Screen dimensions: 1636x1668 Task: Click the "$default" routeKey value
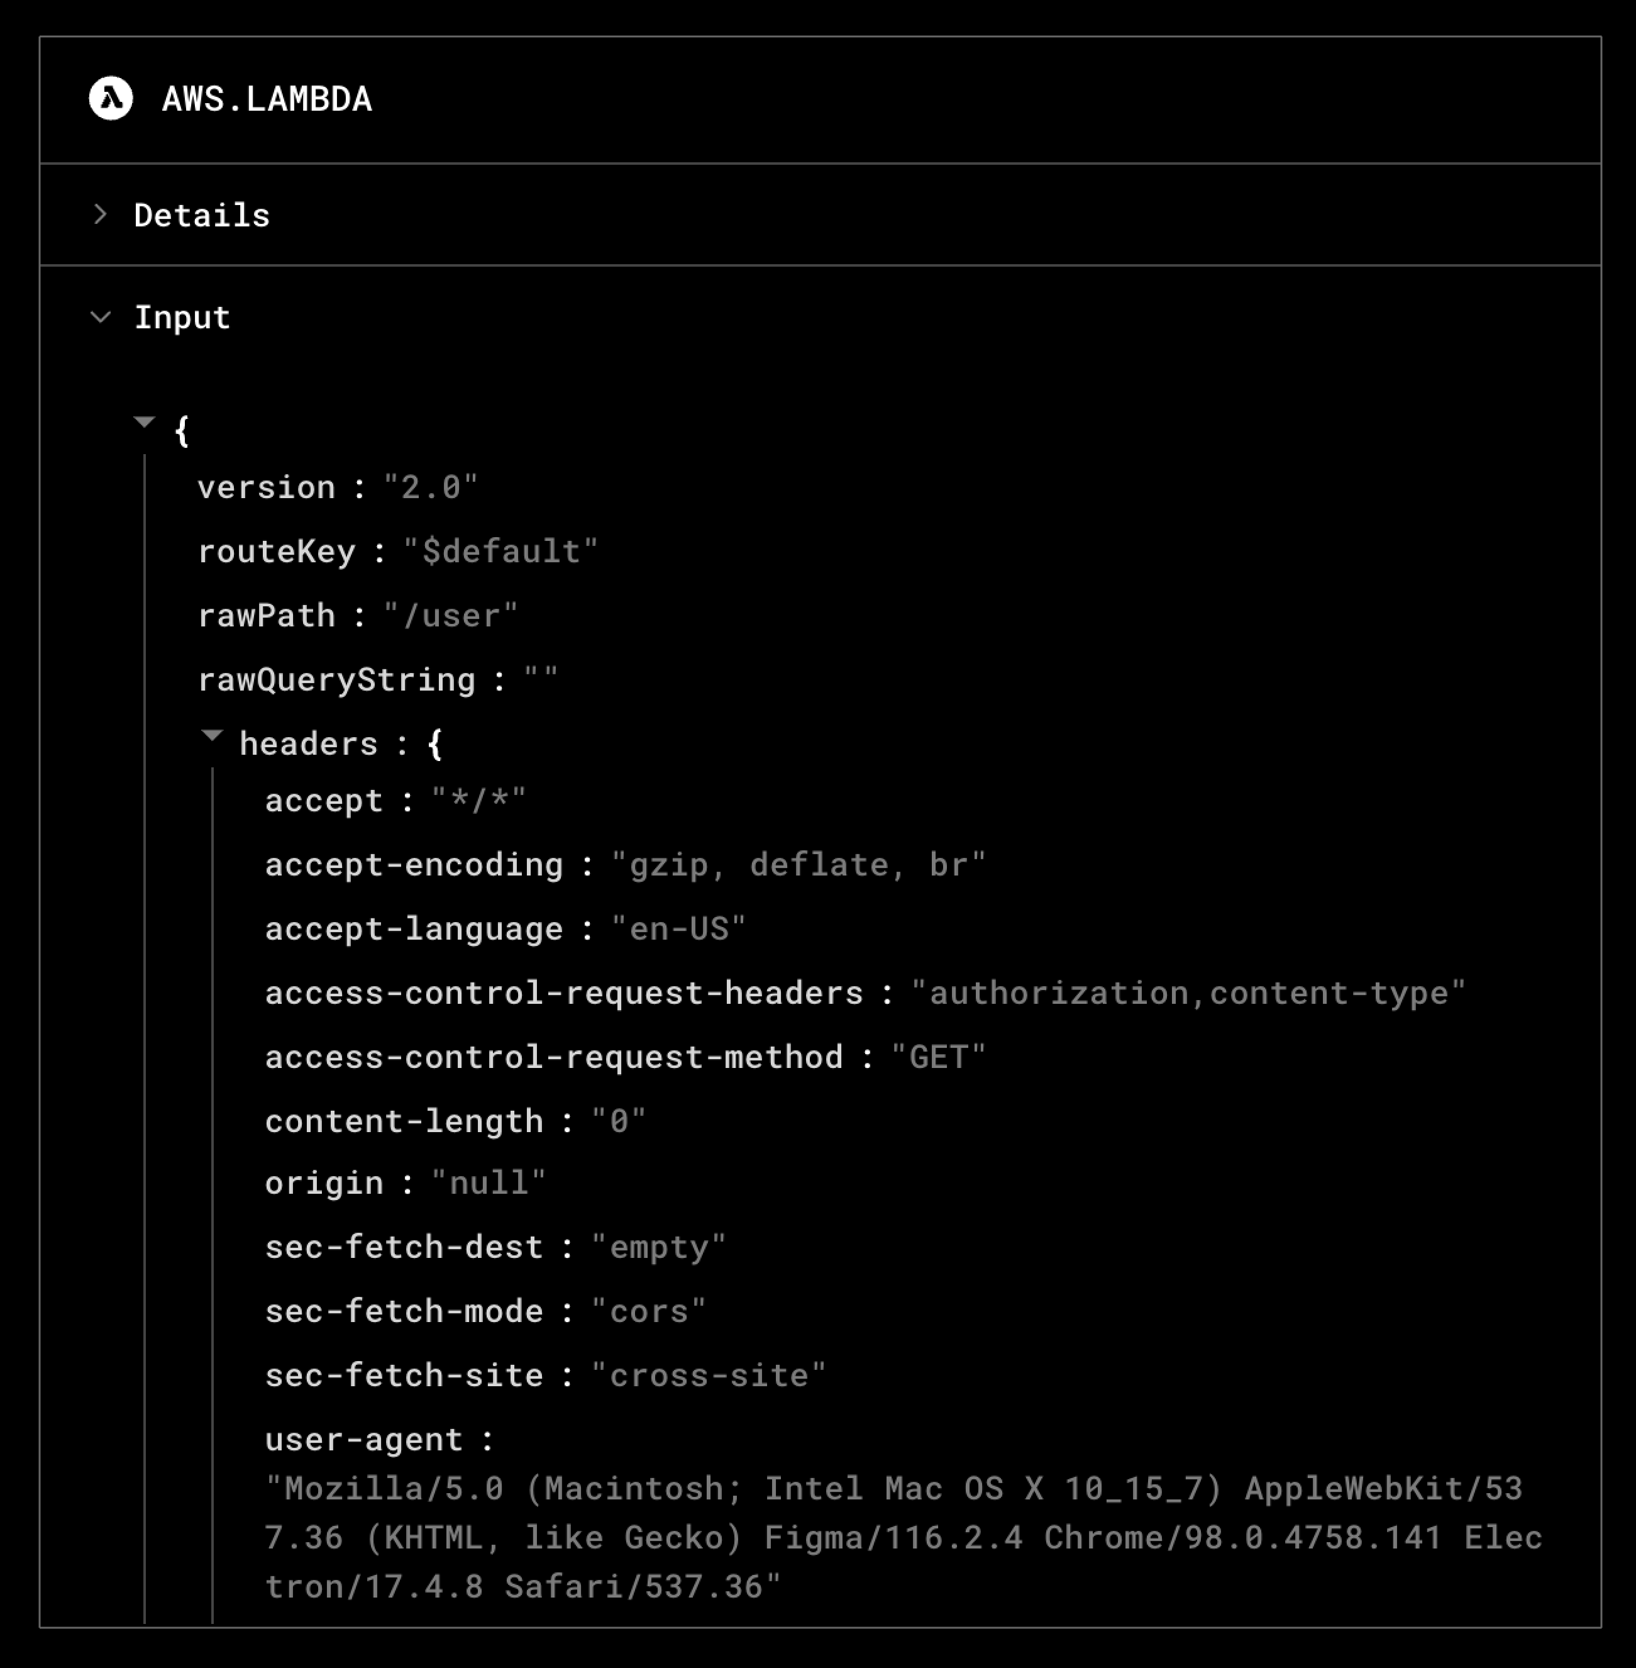pyautogui.click(x=500, y=552)
